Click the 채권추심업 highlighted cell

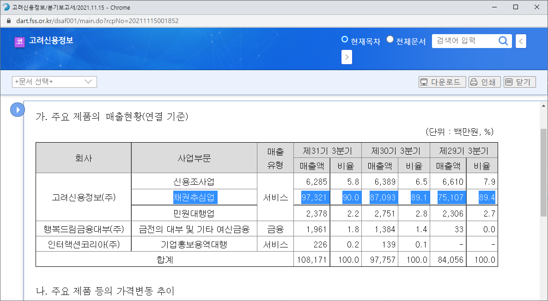[195, 198]
